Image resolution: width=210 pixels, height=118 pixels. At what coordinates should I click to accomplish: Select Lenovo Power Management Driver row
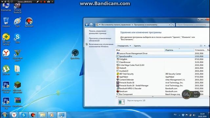(x=163, y=53)
